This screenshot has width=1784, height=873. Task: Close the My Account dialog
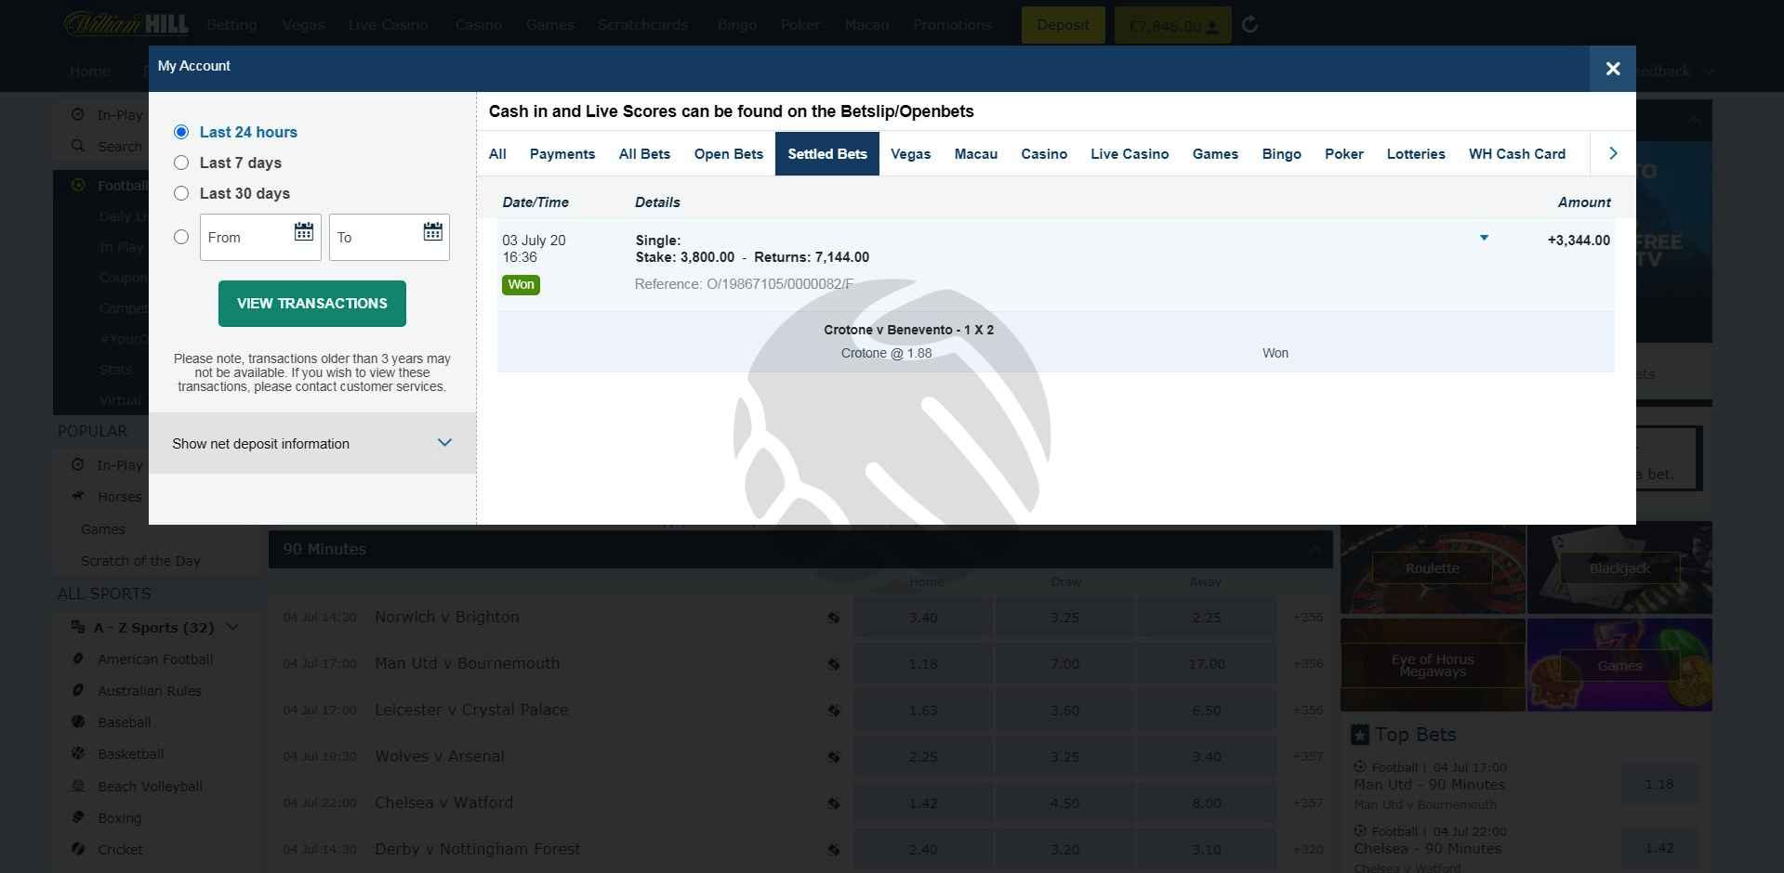point(1613,69)
